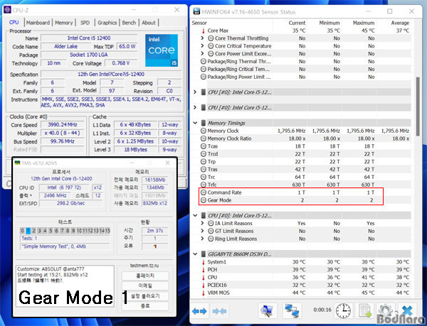
Task: Click the Name field Intel Core i5 12400
Action: pyautogui.click(x=89, y=38)
